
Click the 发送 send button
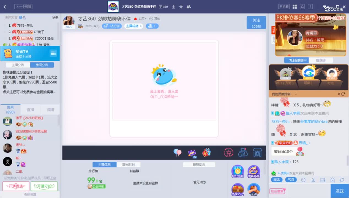click(x=340, y=191)
